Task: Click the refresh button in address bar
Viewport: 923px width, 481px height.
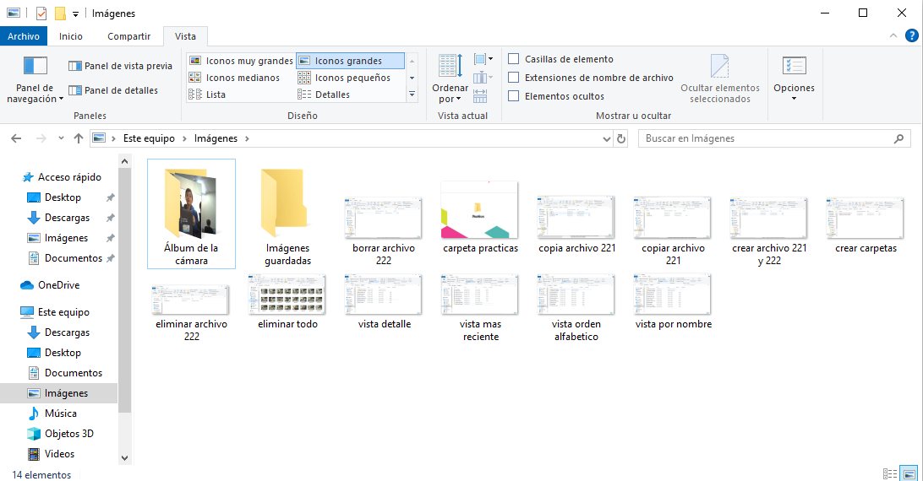Action: coord(621,138)
